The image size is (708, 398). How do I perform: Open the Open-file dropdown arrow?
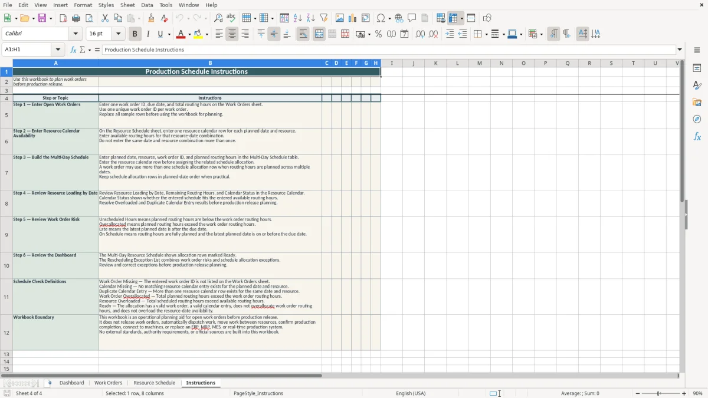tap(32, 18)
